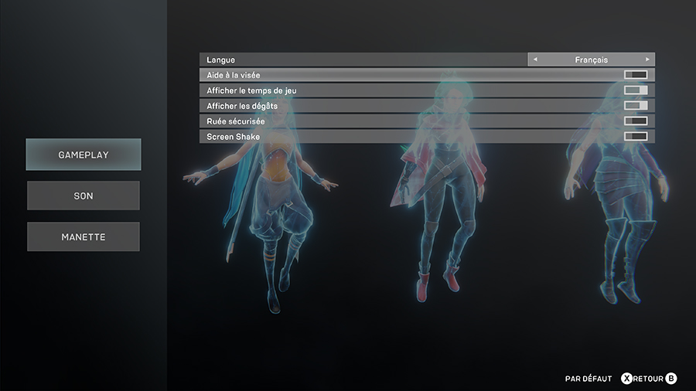
Task: Click the Langue row label
Action: click(x=221, y=59)
